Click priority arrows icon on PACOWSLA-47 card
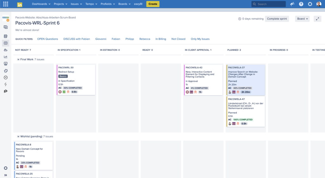Screen dimensions: 325x178 click(x=238, y=123)
